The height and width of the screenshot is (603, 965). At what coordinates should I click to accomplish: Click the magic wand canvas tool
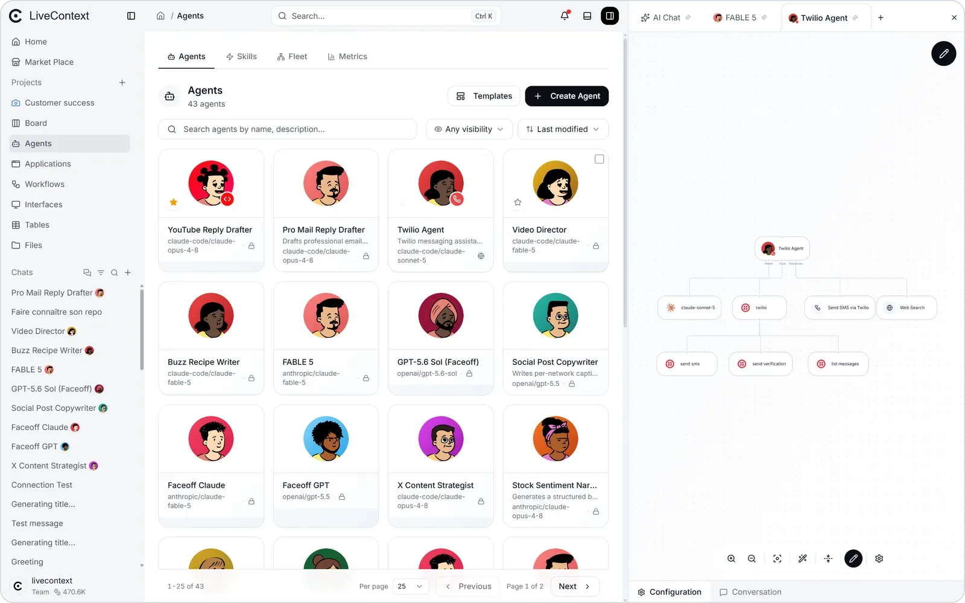802,559
